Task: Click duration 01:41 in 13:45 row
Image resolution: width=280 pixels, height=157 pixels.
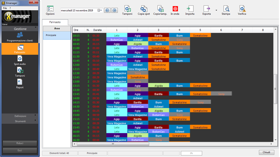Action: point(96,94)
